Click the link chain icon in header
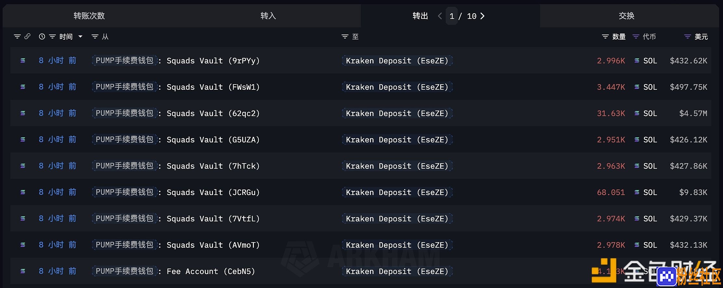This screenshot has height=288, width=723. click(27, 36)
